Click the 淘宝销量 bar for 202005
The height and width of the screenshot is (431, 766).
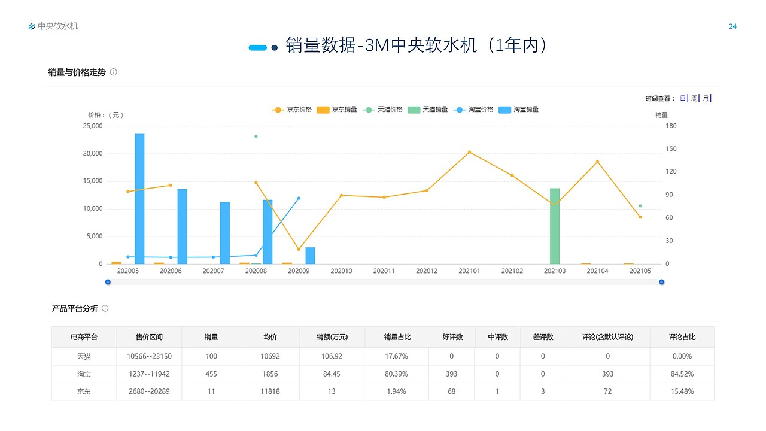click(139, 199)
